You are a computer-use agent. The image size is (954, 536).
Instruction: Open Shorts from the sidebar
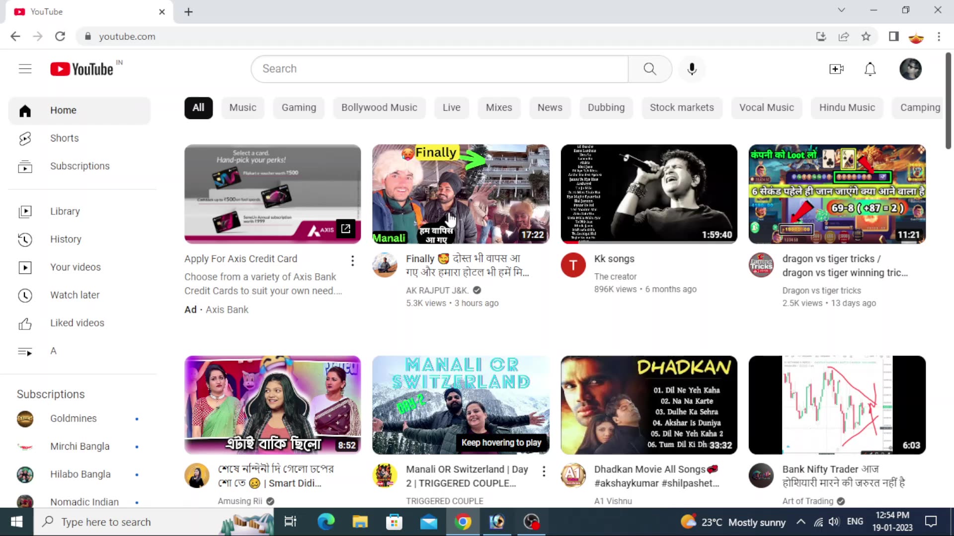(x=64, y=138)
